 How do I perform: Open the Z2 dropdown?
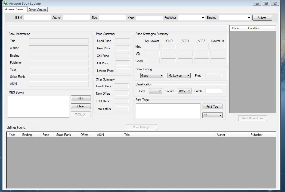[212, 115]
